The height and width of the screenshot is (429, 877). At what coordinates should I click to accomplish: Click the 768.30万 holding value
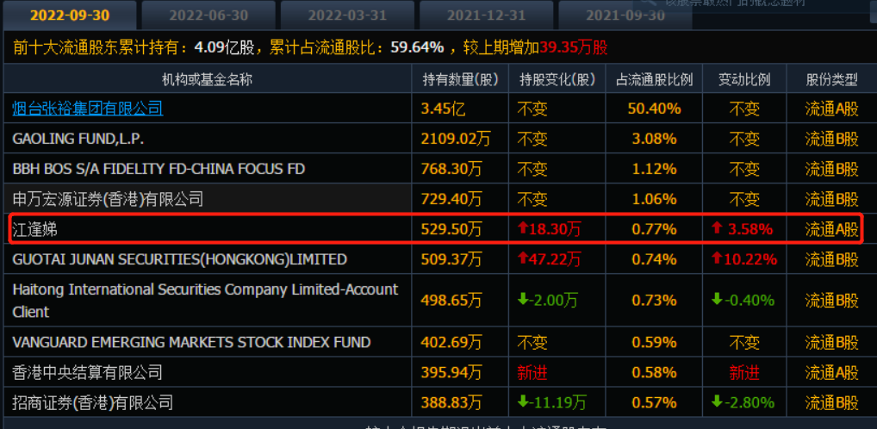pos(451,169)
